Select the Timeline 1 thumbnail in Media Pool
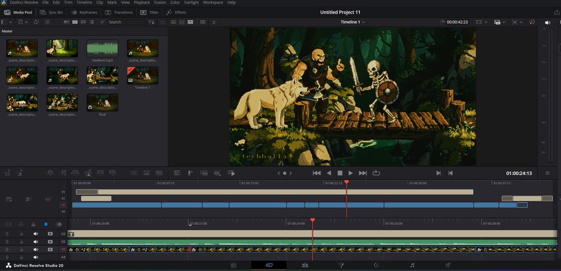Image resolution: width=561 pixels, height=271 pixels. pos(143,75)
